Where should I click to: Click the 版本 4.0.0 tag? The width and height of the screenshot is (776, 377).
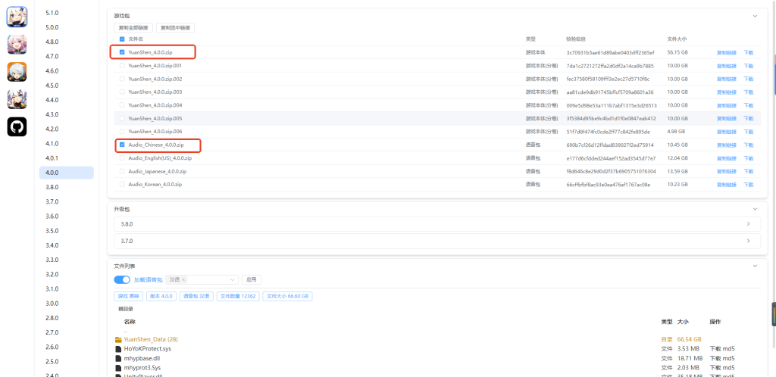point(161,297)
